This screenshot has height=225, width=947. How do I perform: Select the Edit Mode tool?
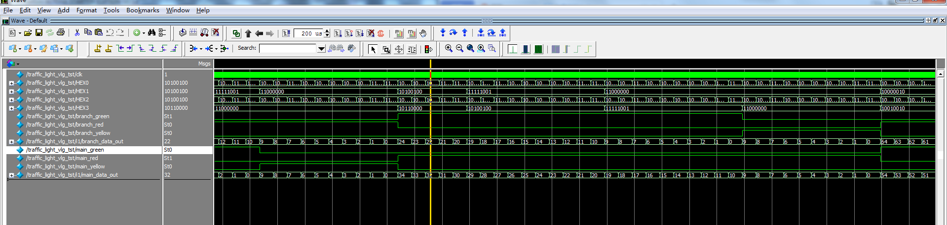[412, 49]
